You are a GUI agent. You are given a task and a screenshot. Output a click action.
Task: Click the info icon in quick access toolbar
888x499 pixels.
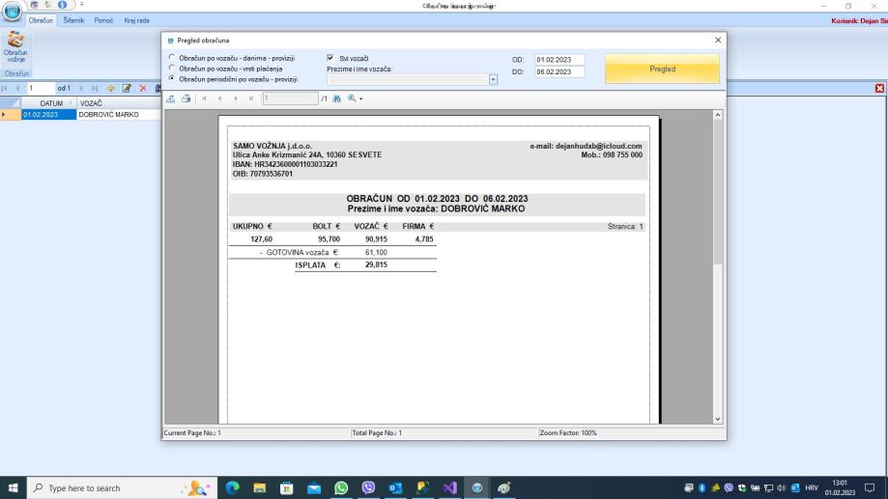click(62, 5)
